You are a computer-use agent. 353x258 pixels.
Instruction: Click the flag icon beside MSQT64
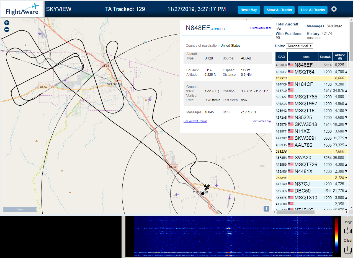[x=291, y=72]
